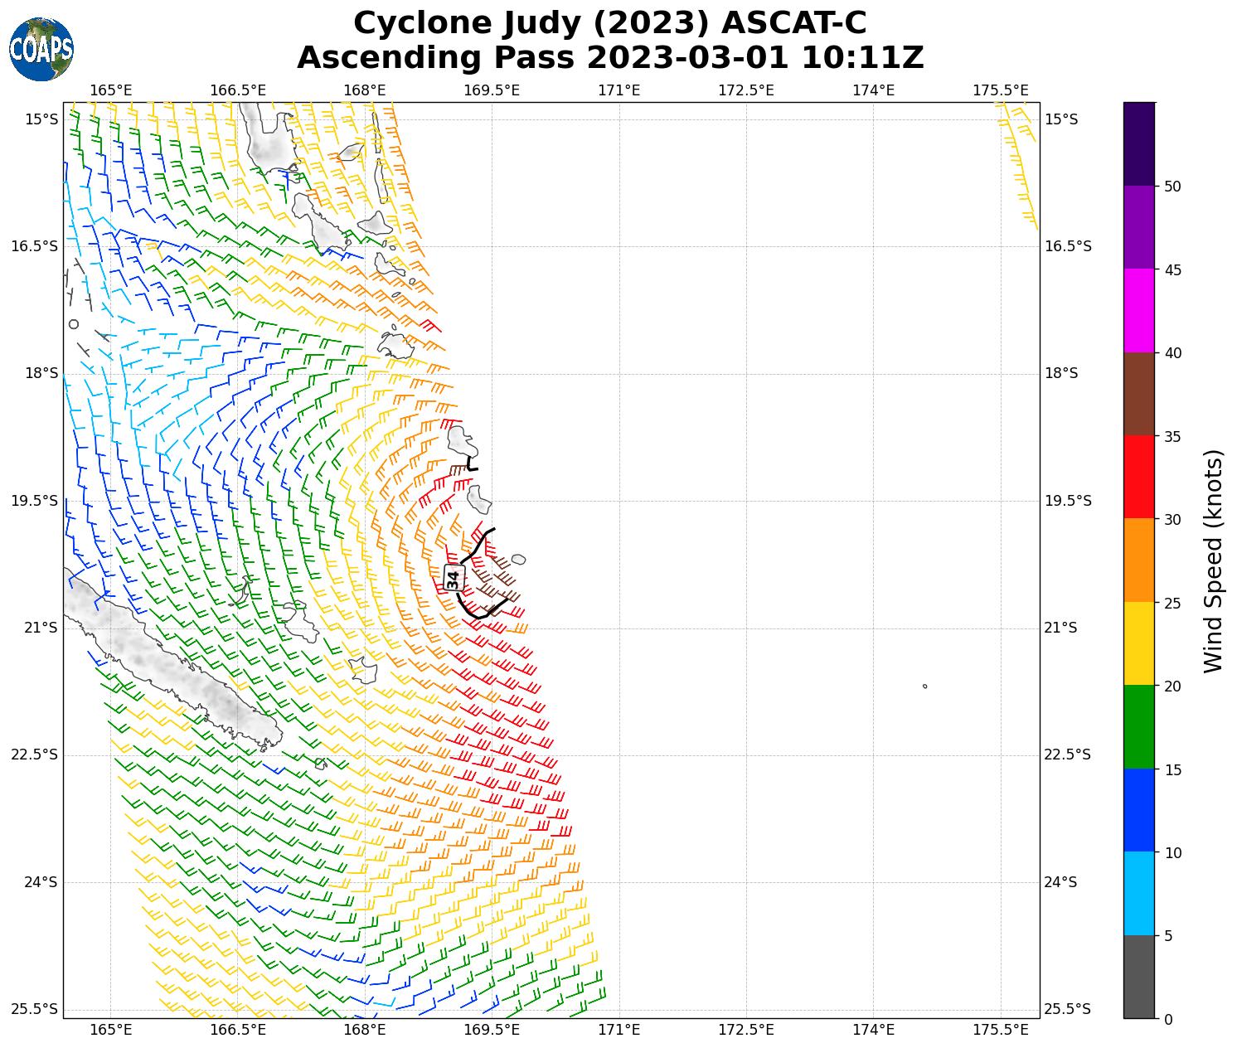Click the 34 knot contour label

(453, 578)
